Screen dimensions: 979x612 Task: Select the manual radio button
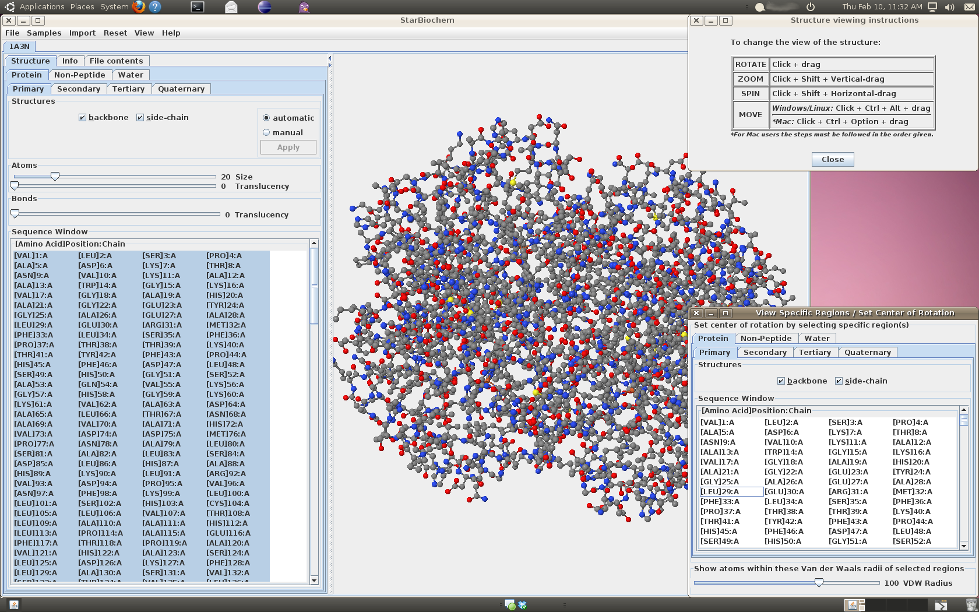click(266, 133)
